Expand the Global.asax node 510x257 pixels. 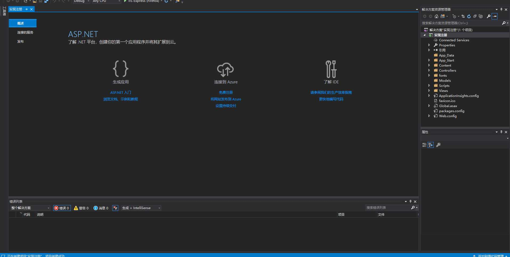point(429,106)
